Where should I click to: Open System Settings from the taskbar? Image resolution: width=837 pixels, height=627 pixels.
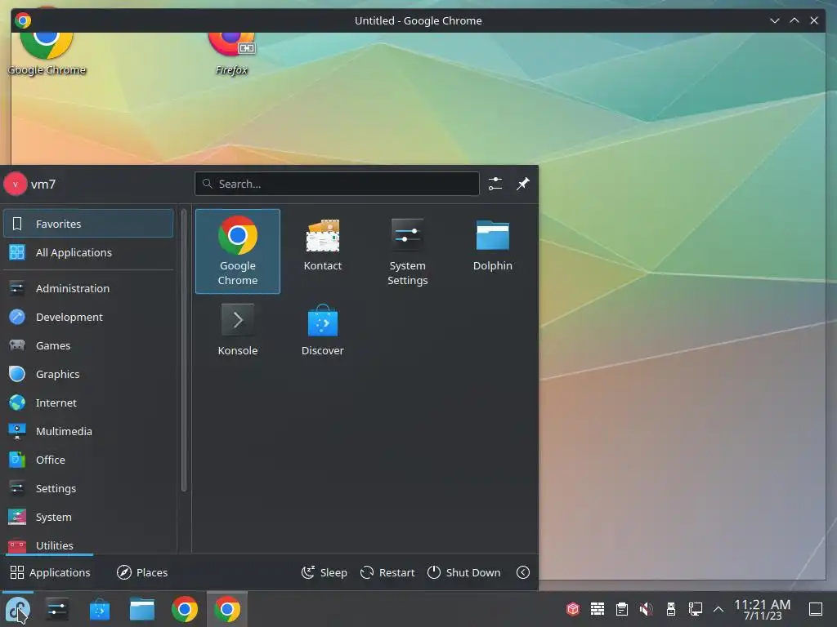point(57,609)
